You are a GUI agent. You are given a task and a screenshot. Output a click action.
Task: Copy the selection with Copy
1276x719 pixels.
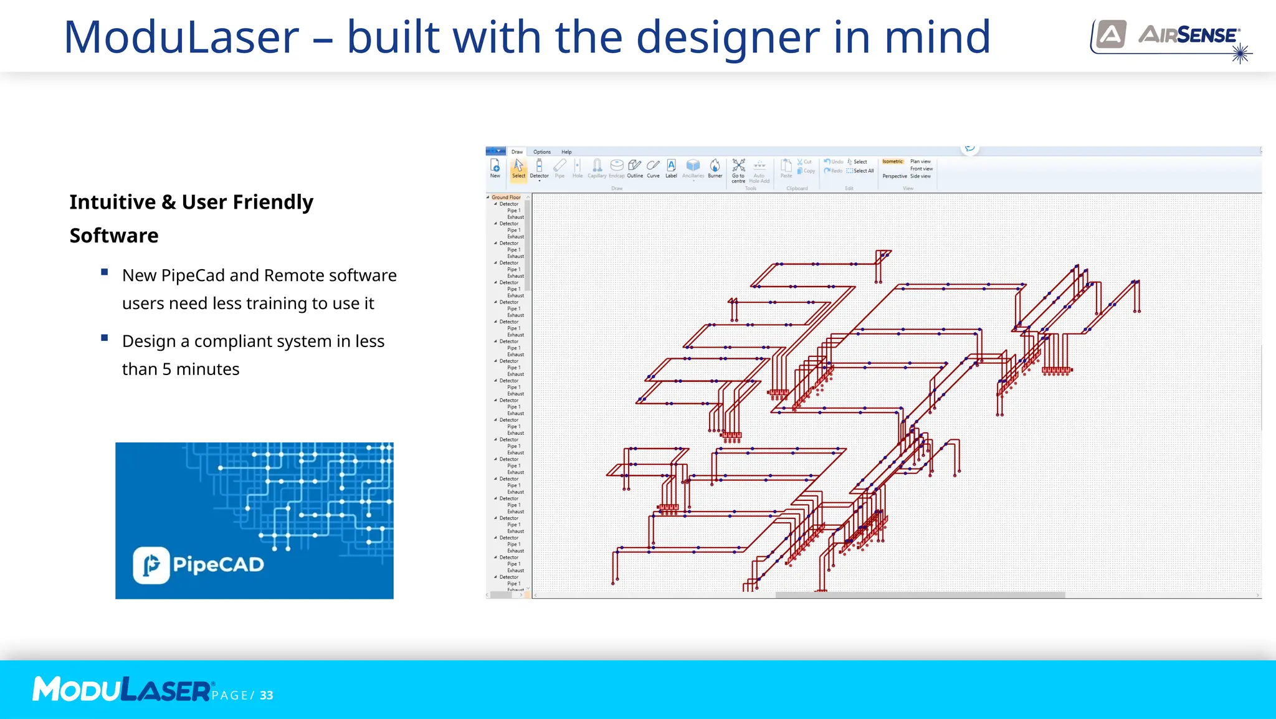point(806,171)
